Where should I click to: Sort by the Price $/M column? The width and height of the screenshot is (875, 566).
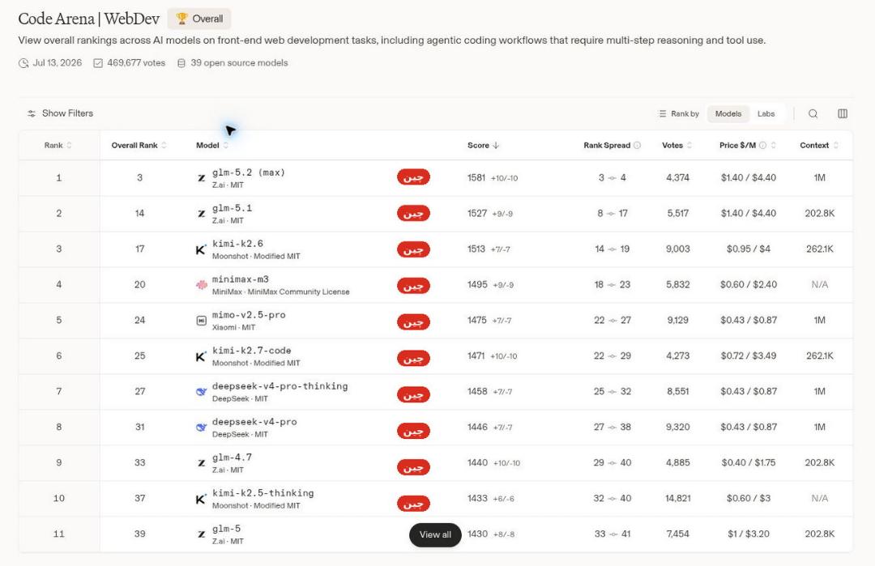(x=748, y=145)
